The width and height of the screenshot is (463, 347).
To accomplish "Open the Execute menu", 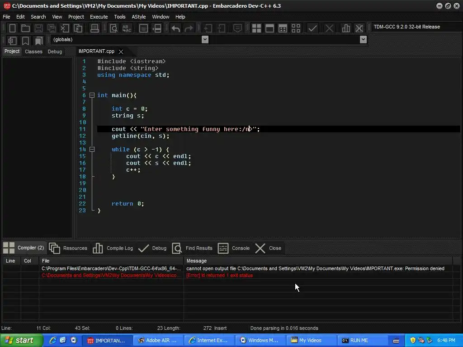I will [x=99, y=17].
